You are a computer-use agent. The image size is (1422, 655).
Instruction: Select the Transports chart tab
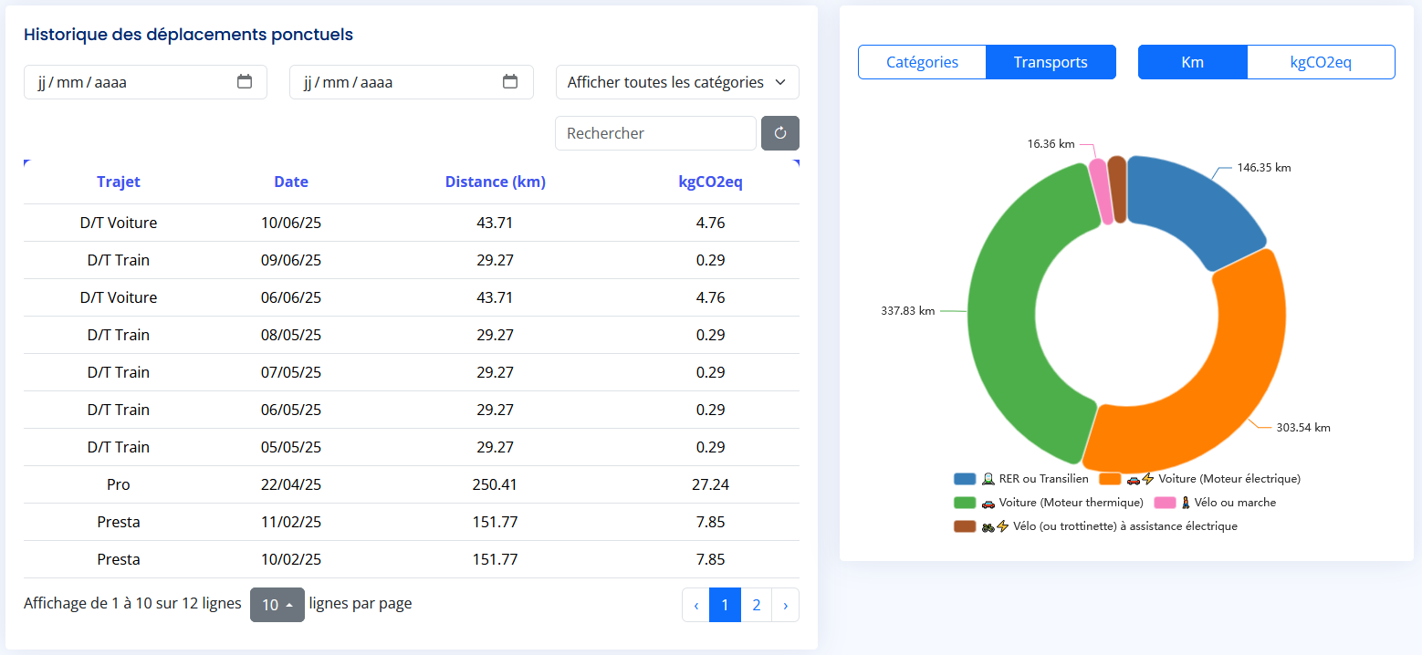point(1051,62)
